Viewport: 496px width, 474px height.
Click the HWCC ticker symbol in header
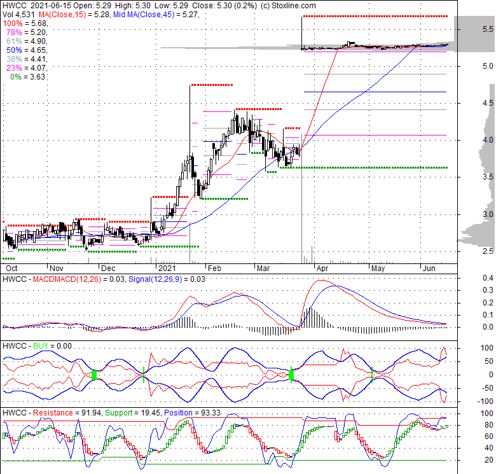15,6
